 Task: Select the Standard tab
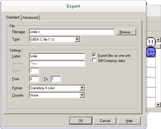click(13, 17)
